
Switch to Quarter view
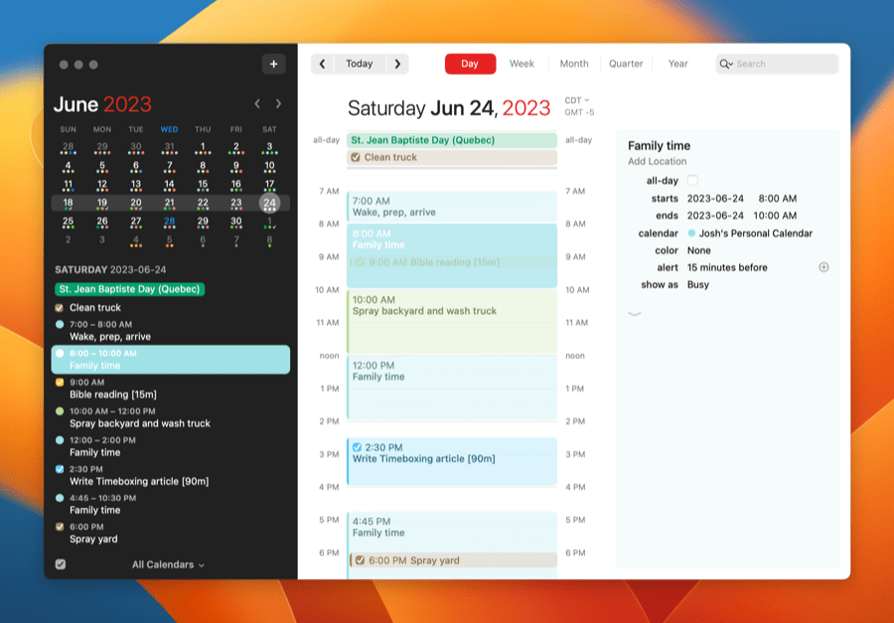(626, 64)
